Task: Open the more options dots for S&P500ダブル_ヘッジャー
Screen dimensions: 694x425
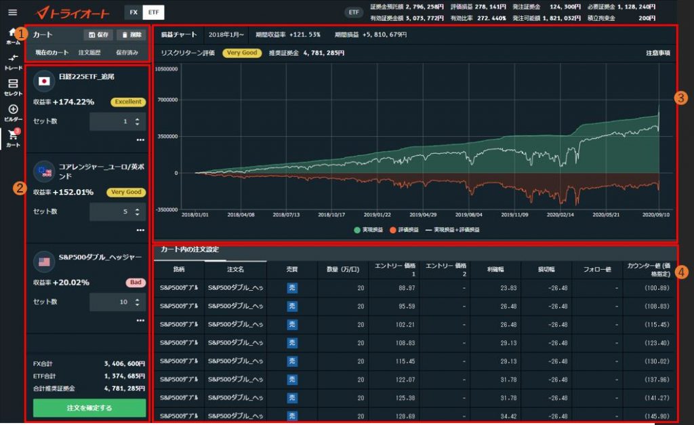Action: click(140, 321)
